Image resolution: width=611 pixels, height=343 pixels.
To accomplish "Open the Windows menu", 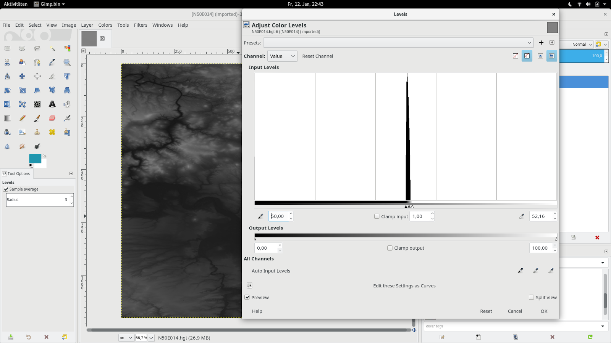I will point(163,25).
